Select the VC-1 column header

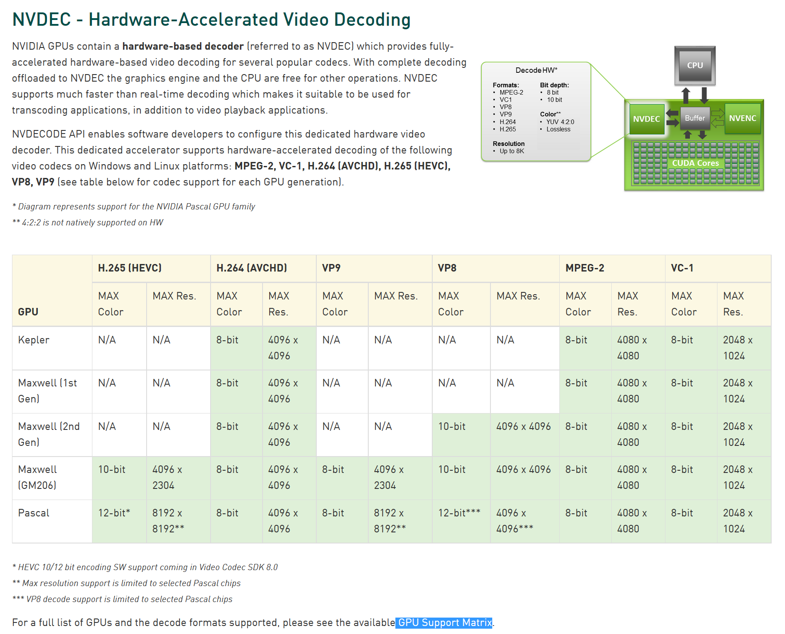pyautogui.click(x=718, y=268)
